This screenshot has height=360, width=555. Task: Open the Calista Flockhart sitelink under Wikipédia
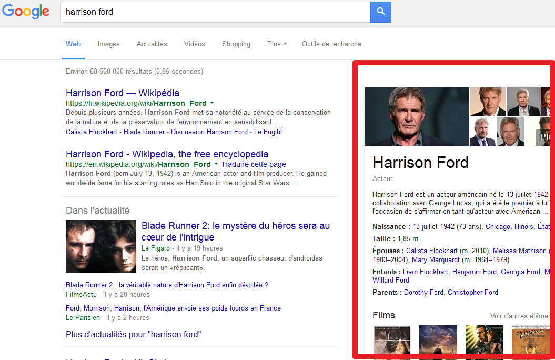point(92,132)
